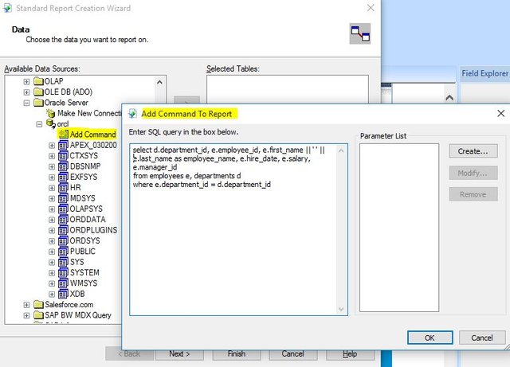This screenshot has height=367, width=510.
Task: Collapse the orcl connection node
Action: pyautogui.click(x=39, y=124)
